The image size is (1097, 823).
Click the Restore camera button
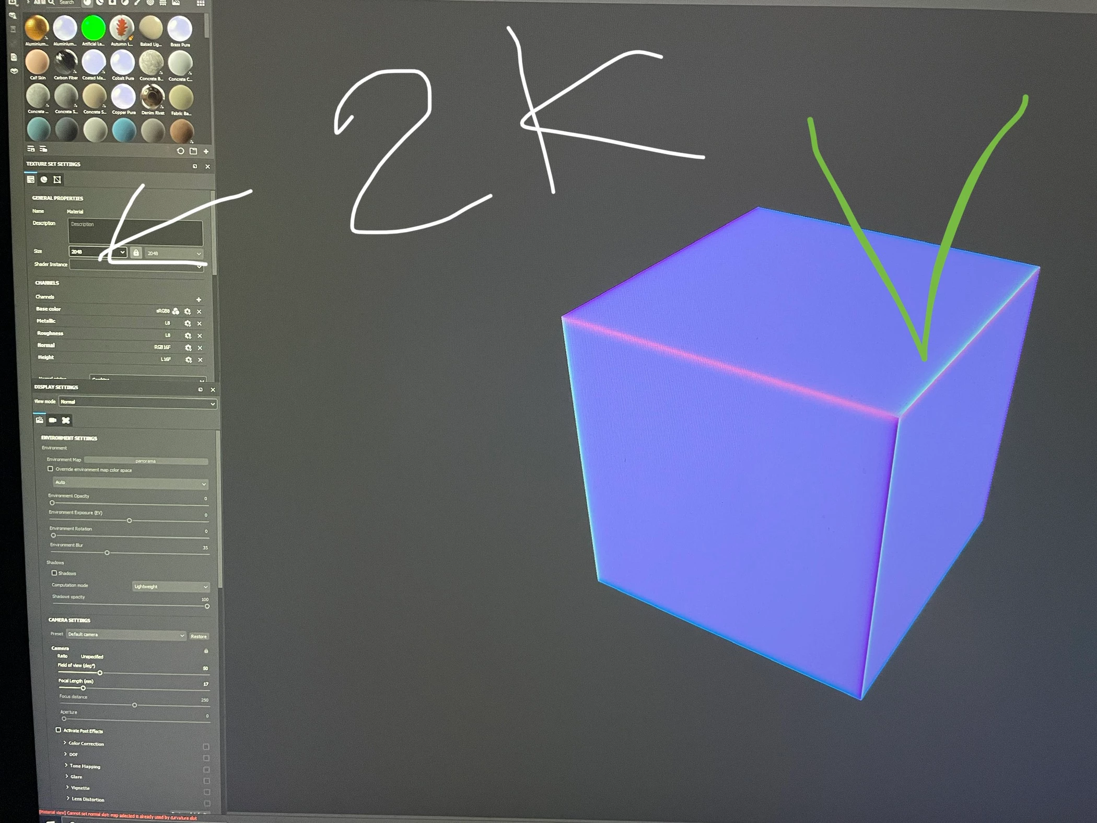point(199,636)
